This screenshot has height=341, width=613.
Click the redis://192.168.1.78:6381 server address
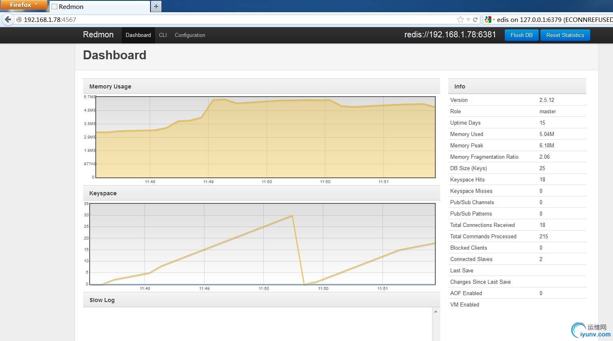pos(450,35)
